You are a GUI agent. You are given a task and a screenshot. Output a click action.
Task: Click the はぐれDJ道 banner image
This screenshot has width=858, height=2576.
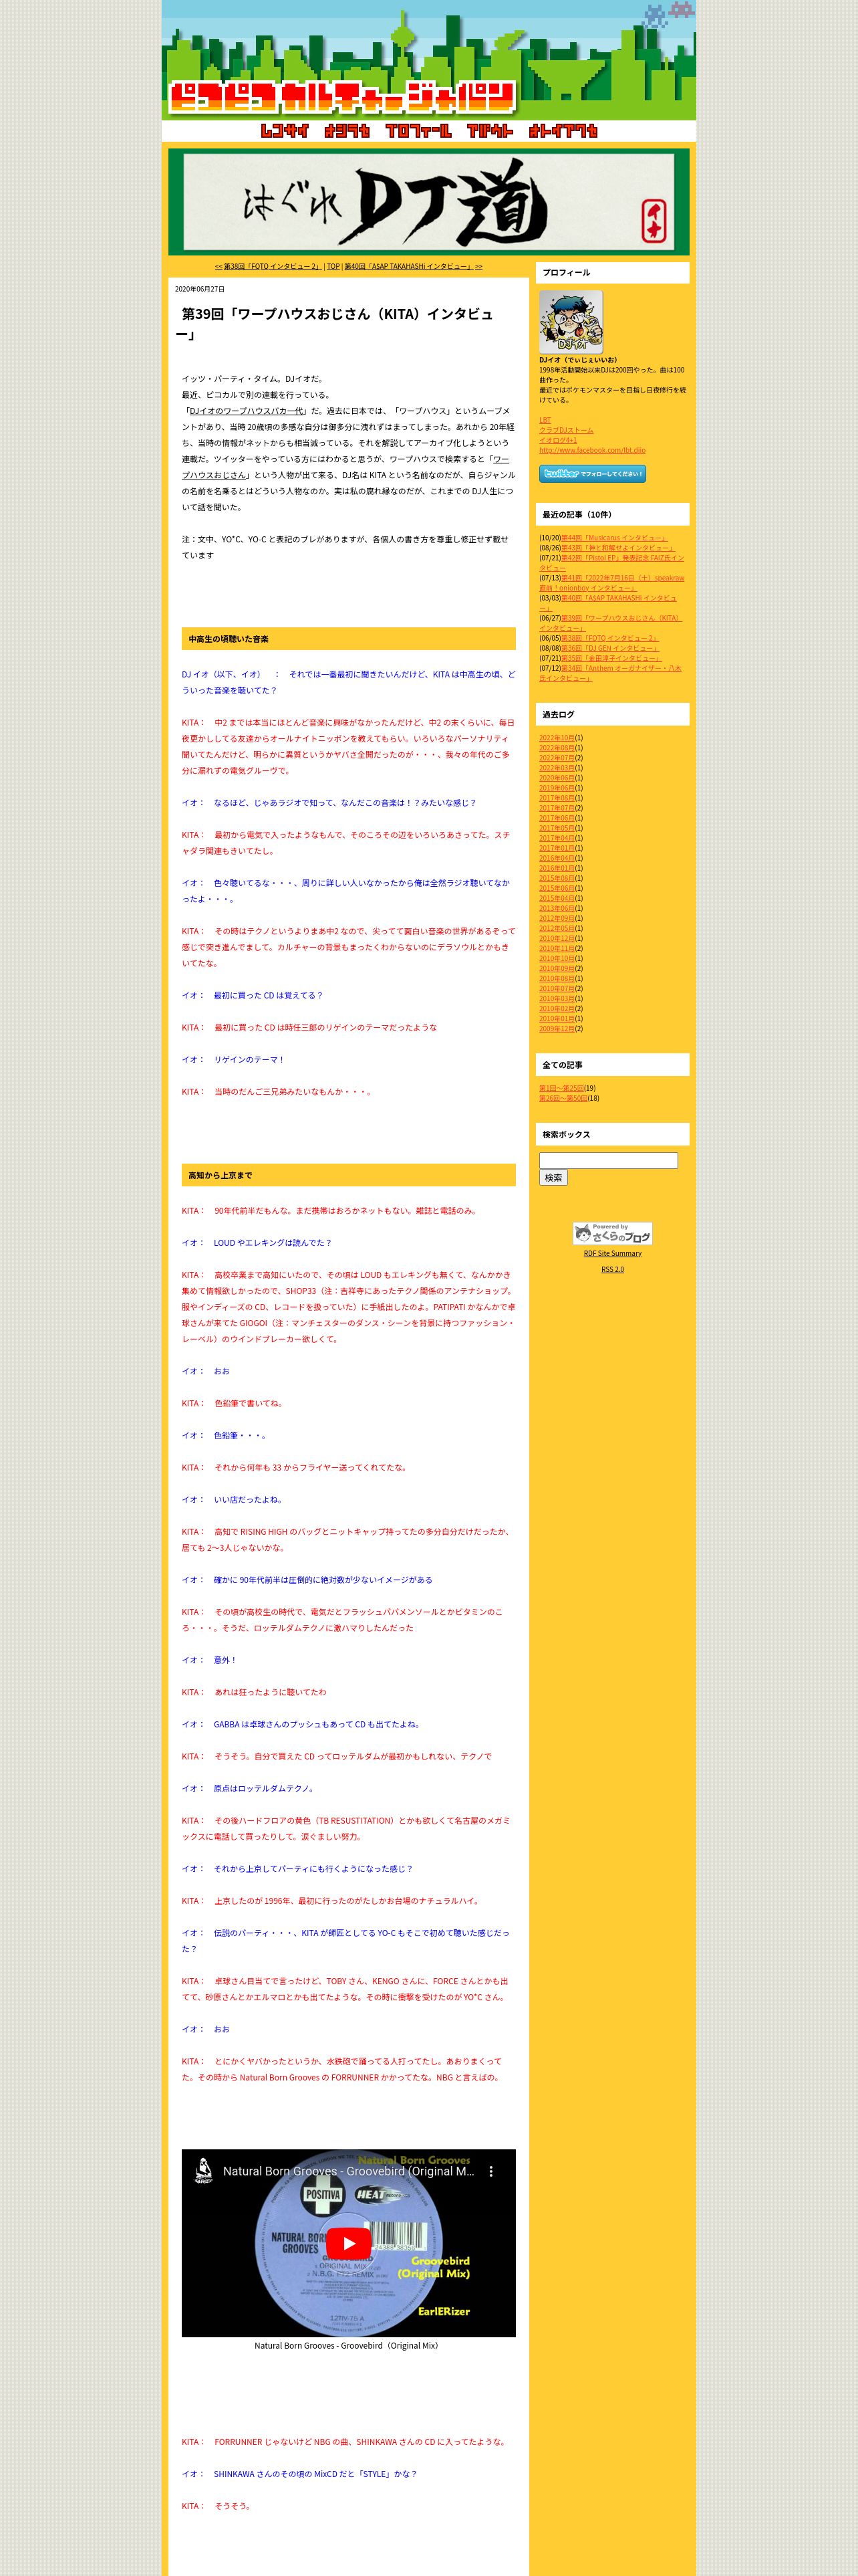(x=428, y=202)
